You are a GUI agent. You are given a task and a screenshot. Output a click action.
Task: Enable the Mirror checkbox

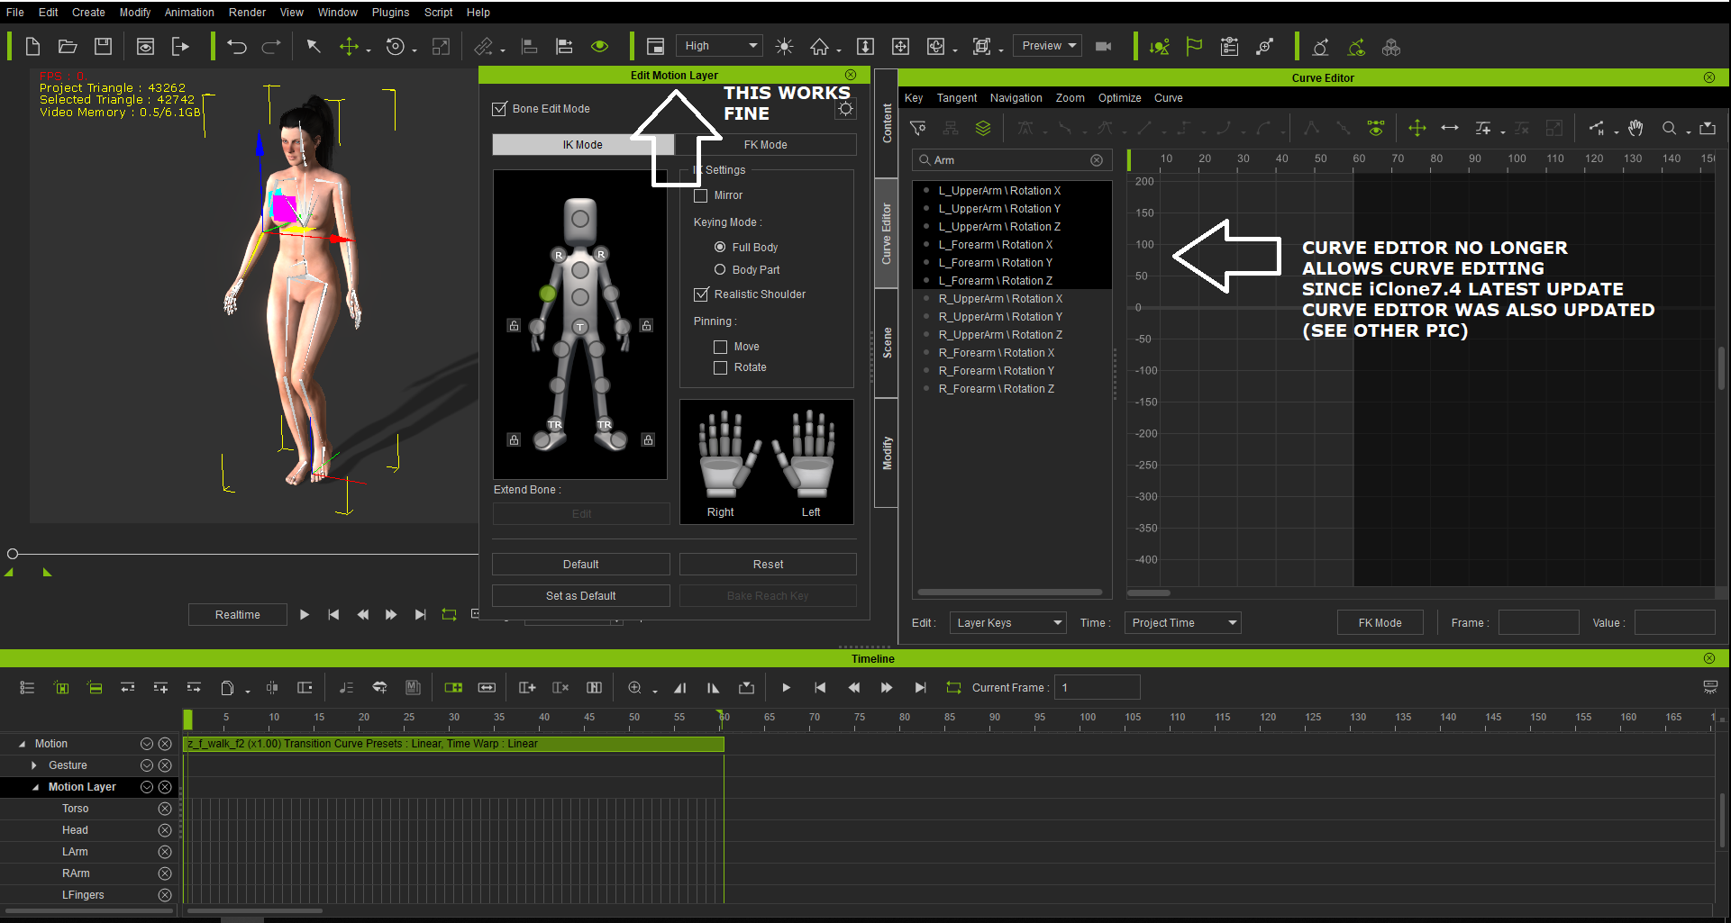pyautogui.click(x=701, y=195)
